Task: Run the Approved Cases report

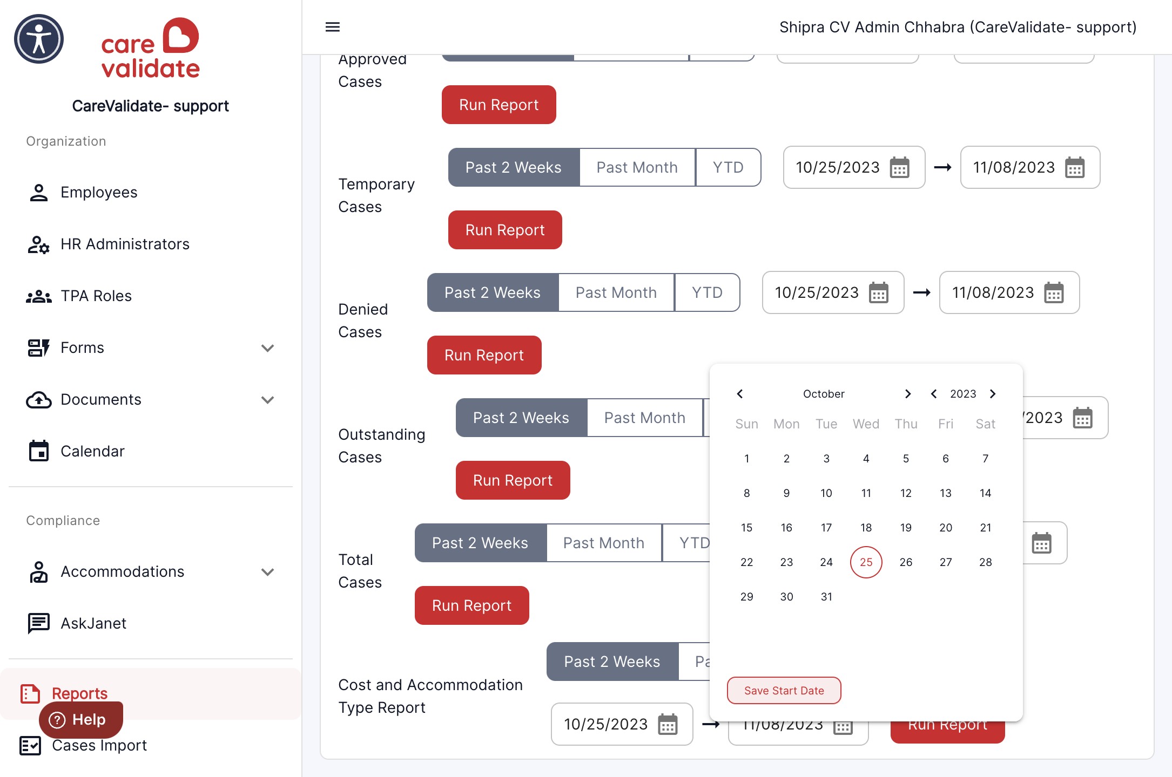Action: pyautogui.click(x=499, y=105)
